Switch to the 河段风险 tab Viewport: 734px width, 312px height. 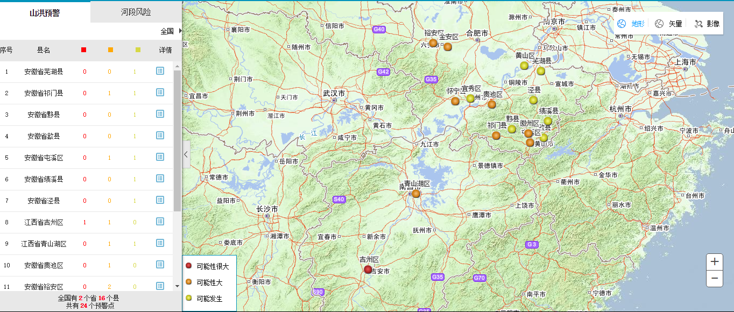point(136,12)
